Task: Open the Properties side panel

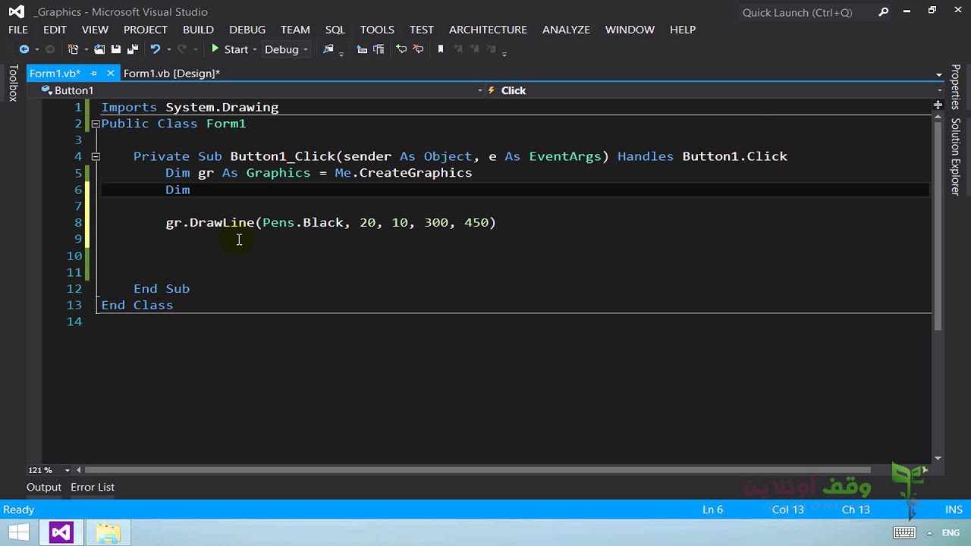Action: [x=956, y=87]
